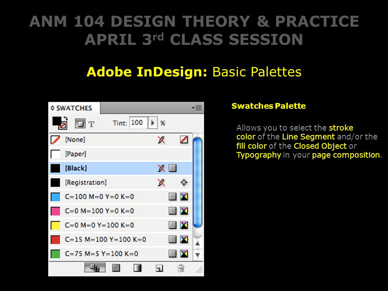Select swatch C=0 M=100 Y=0 K=0
This screenshot has height=291, width=388.
click(x=121, y=211)
